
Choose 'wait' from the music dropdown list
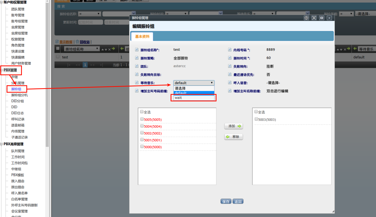click(194, 98)
